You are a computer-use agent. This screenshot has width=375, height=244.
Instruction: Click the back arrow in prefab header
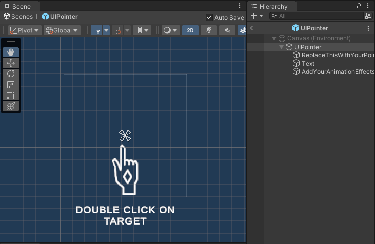tap(251, 28)
